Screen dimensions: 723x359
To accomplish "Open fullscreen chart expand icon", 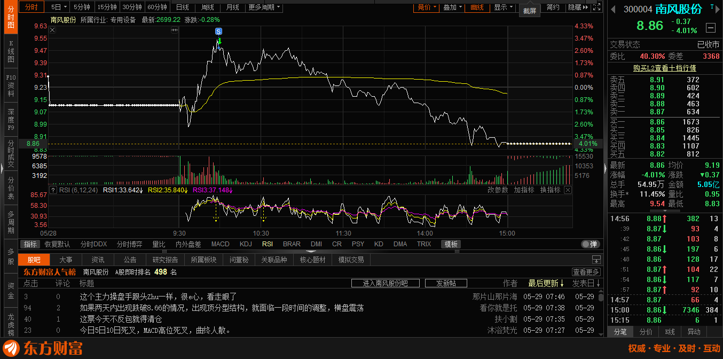I will coord(597,7).
